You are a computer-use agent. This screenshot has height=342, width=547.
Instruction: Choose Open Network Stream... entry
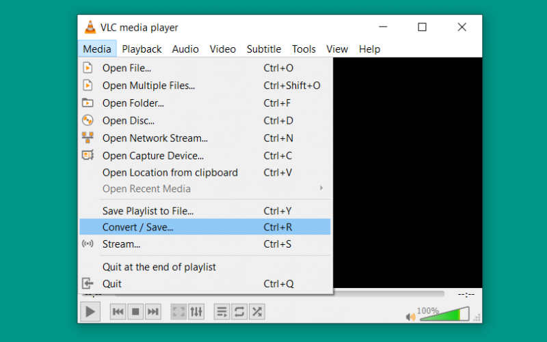[204, 138]
